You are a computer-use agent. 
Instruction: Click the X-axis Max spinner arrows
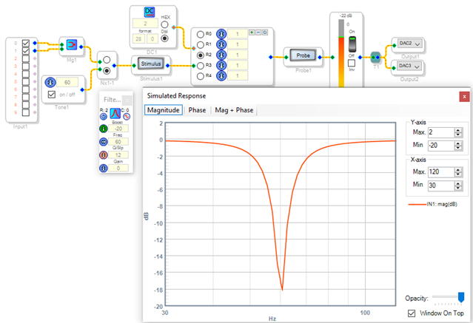pyautogui.click(x=458, y=172)
